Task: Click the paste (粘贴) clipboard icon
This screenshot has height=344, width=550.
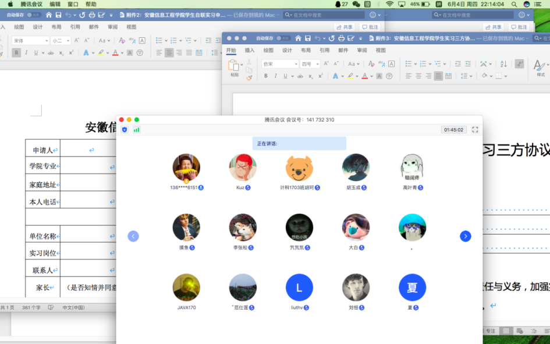Action: (234, 66)
